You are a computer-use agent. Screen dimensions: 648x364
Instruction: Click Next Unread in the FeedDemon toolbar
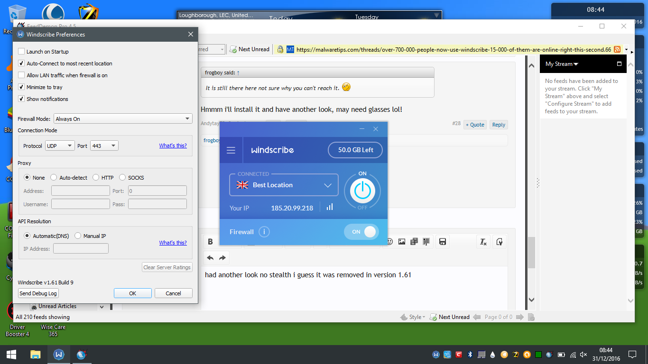point(250,49)
